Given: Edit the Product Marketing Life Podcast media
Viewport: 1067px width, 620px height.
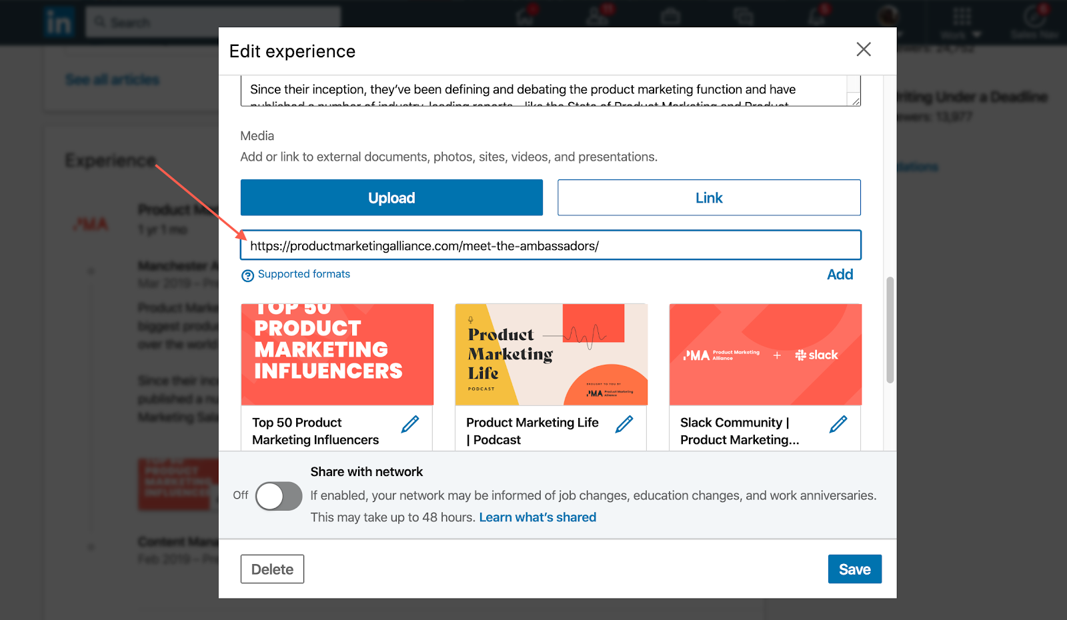Looking at the screenshot, I should pos(624,424).
